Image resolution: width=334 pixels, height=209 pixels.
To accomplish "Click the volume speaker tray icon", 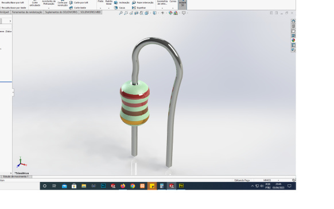I will 262,186.
